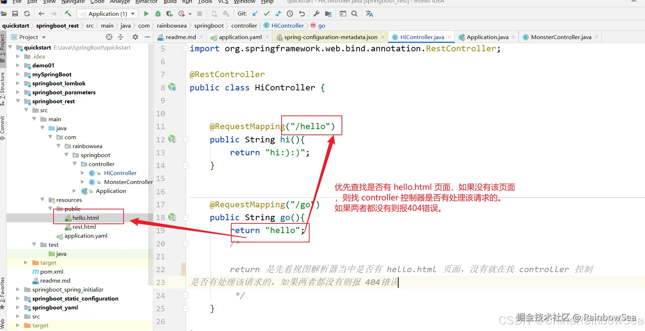Viewport: 645px width, 331px height.
Task: Click the Open file folder toolbar icon
Action: click(4, 14)
